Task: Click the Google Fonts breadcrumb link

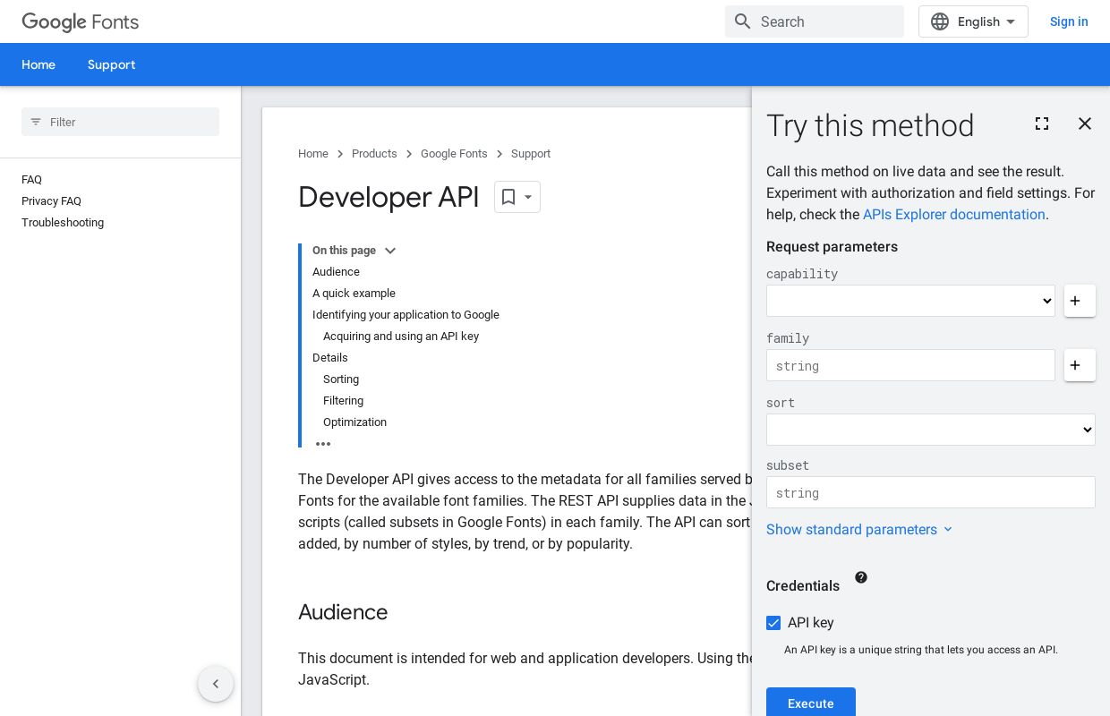Action: pyautogui.click(x=454, y=154)
